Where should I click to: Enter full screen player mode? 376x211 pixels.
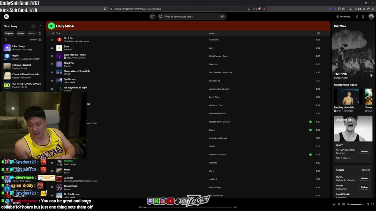pyautogui.click(x=372, y=204)
